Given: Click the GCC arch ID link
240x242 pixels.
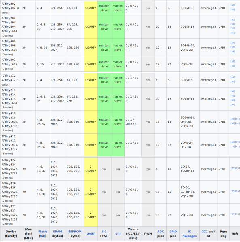Looking at the screenshot, I should tap(204, 232).
